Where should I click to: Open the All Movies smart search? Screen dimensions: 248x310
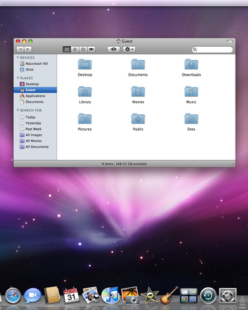(35, 141)
